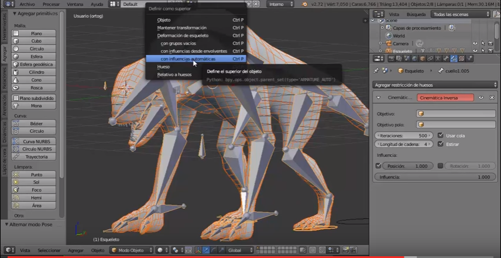Viewport: 501px width, 258px height.
Task: Click the 3D manipulator axis icon in header
Action: pos(197,250)
